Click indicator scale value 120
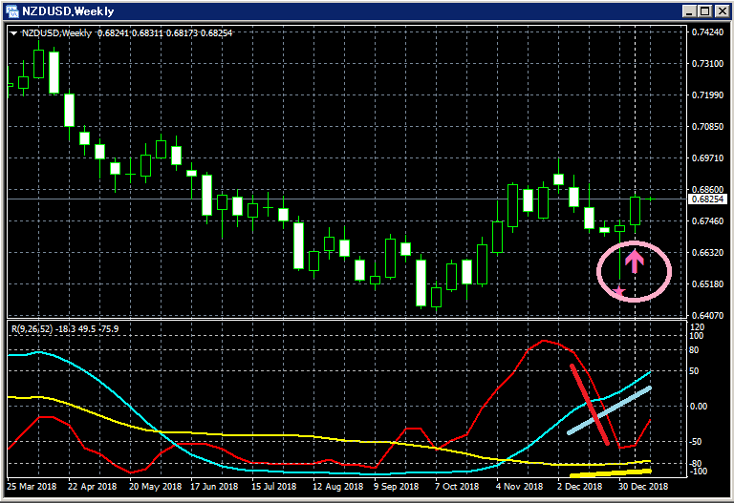 pyautogui.click(x=697, y=327)
